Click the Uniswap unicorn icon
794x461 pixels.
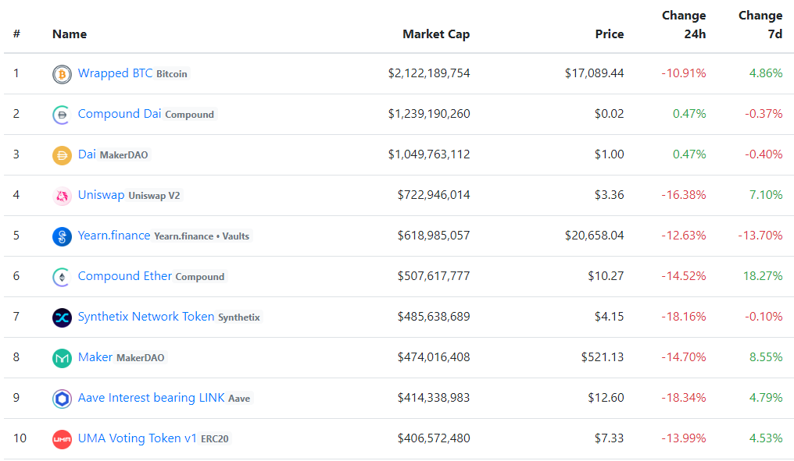click(62, 196)
